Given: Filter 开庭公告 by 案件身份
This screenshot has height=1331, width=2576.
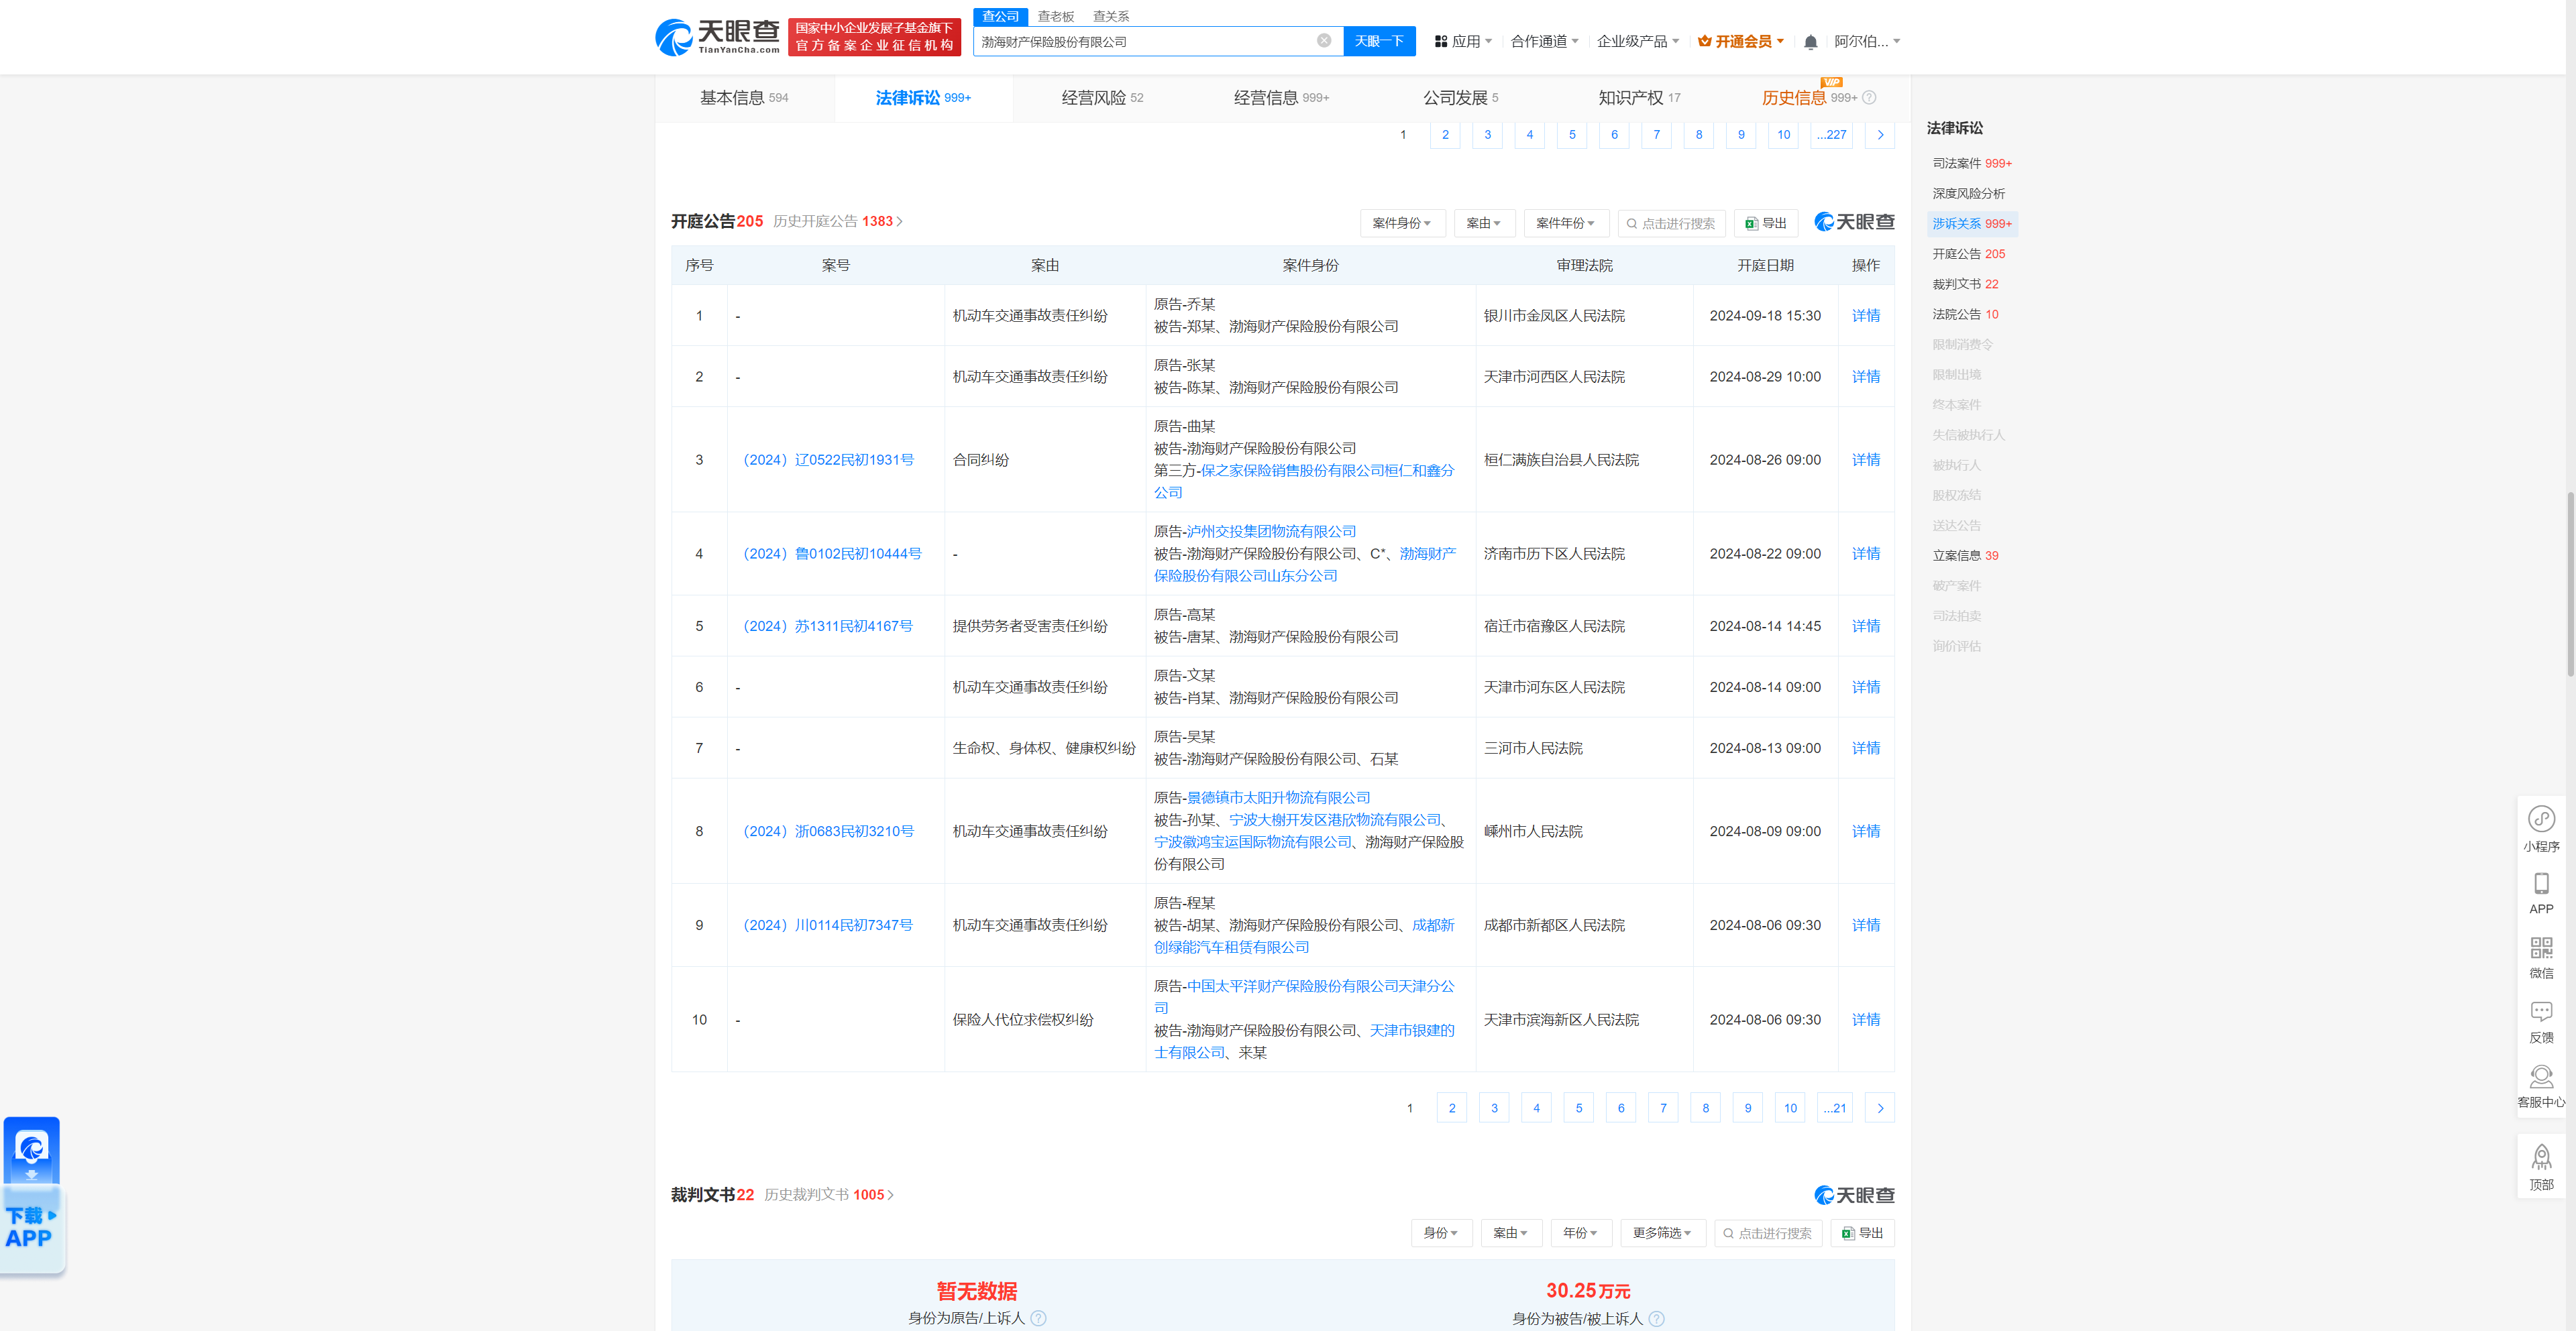Looking at the screenshot, I should (x=1402, y=223).
